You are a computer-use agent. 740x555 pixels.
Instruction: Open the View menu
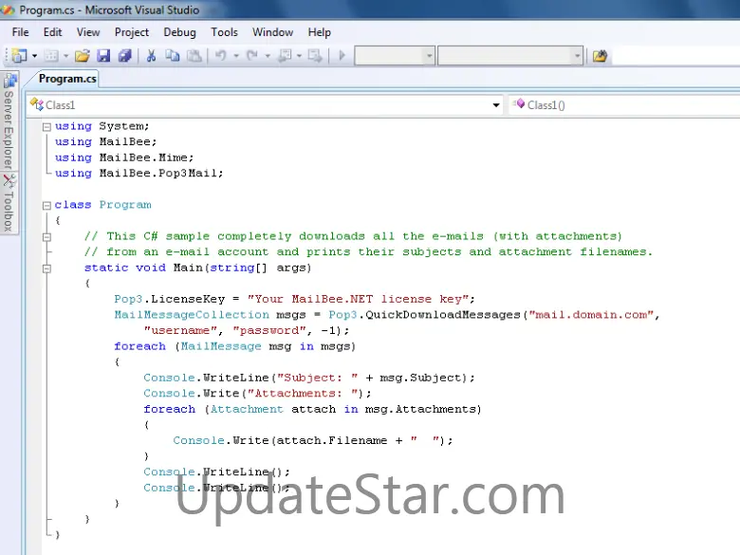point(88,32)
